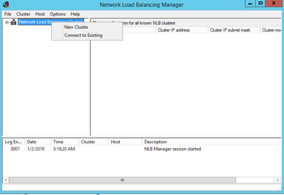Open the Host menu
Viewport: 284px width, 195px height.
[x=40, y=14]
